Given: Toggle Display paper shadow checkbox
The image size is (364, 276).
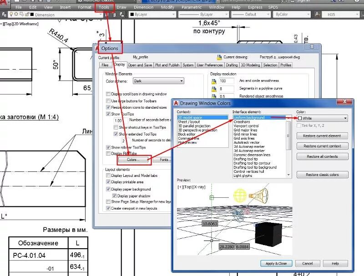Looking at the screenshot, I should coord(114,196).
